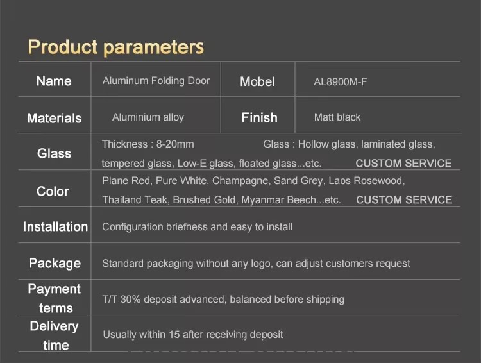Click the Thickness 8-20mm text
This screenshot has height=363, width=481.
(148, 144)
